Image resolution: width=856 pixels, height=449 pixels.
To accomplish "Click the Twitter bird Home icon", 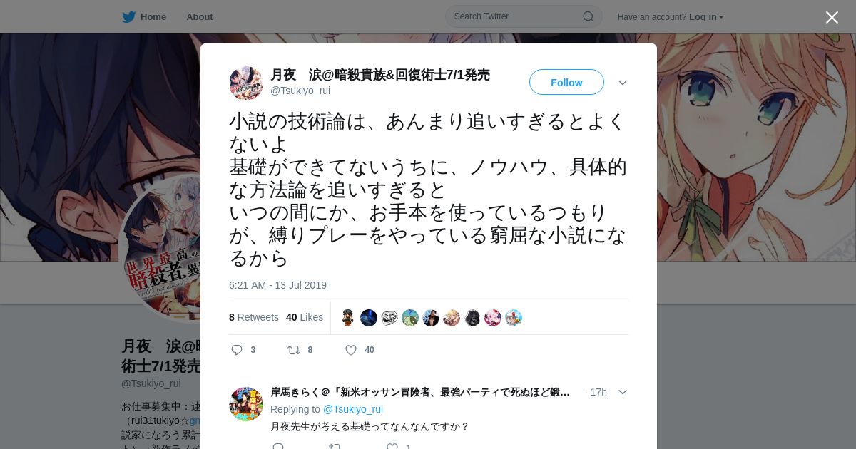I will click(x=128, y=17).
